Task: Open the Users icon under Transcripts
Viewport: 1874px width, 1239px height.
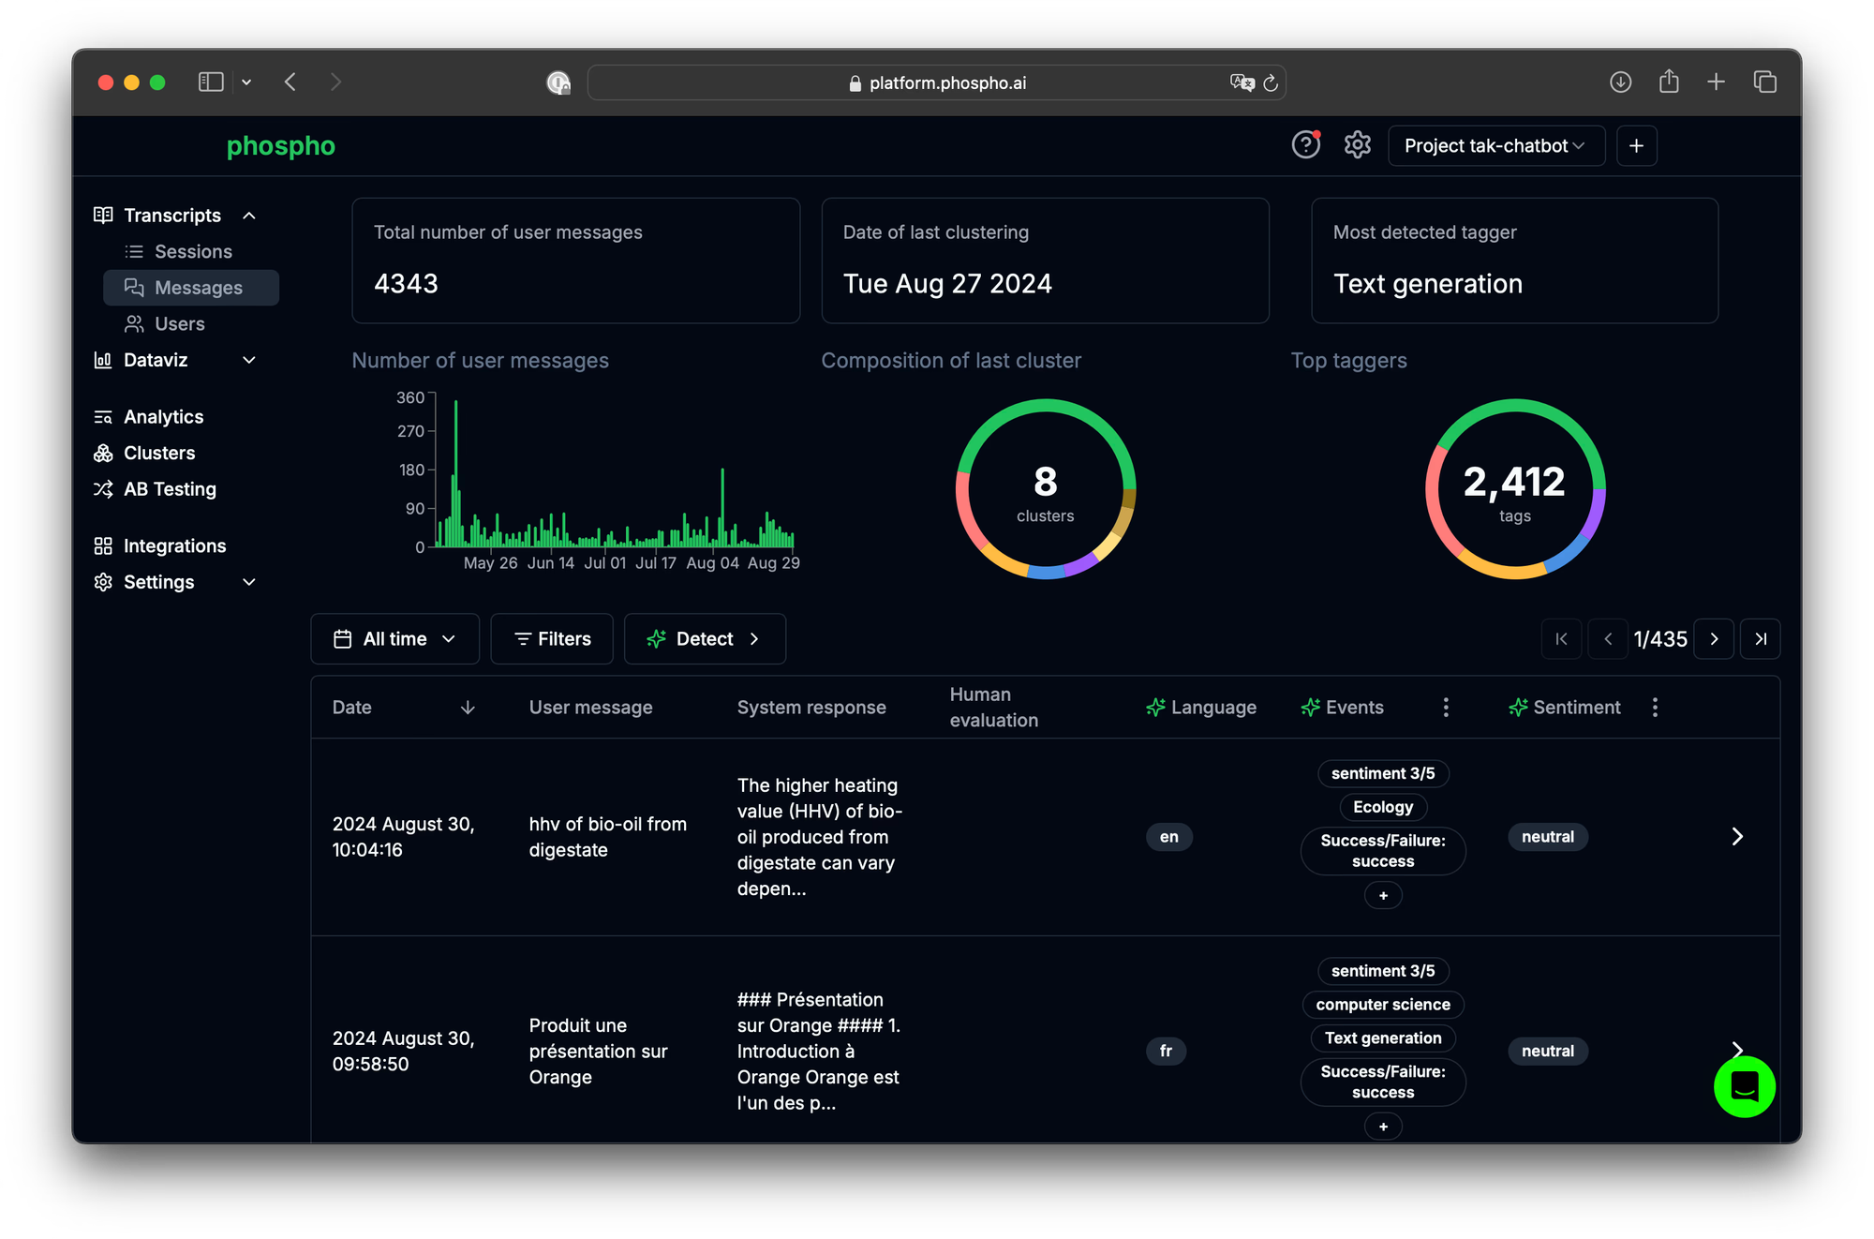Action: pyautogui.click(x=133, y=323)
